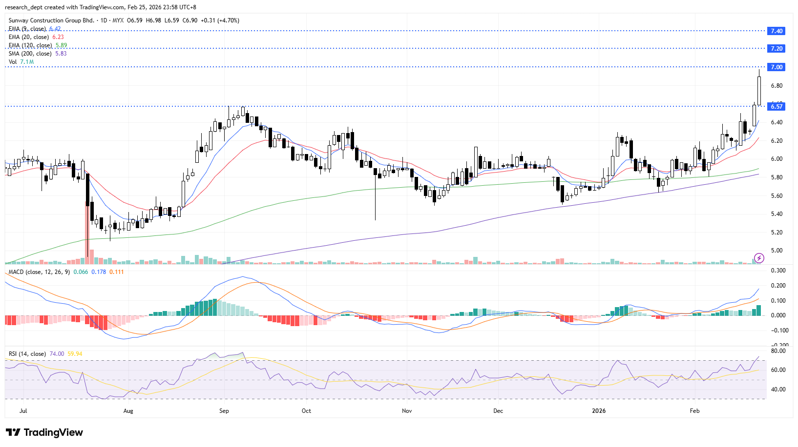Click the EMA (120, close) legend
The height and width of the screenshot is (447, 798).
tap(30, 45)
